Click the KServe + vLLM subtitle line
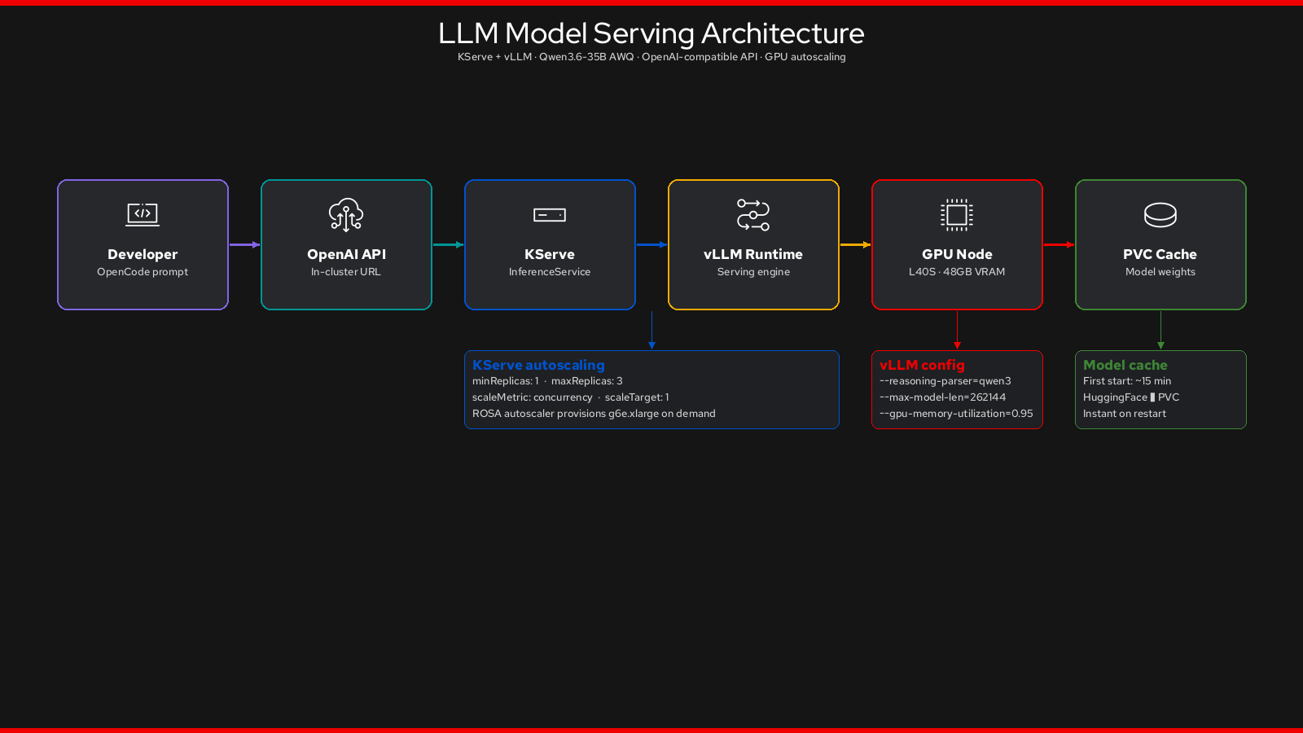This screenshot has width=1303, height=733. click(x=651, y=57)
